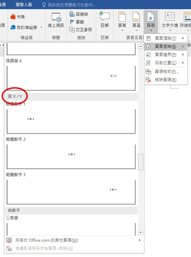Click the gallery scroll down arrow
This screenshot has width=191, height=257.
[x=141, y=232]
